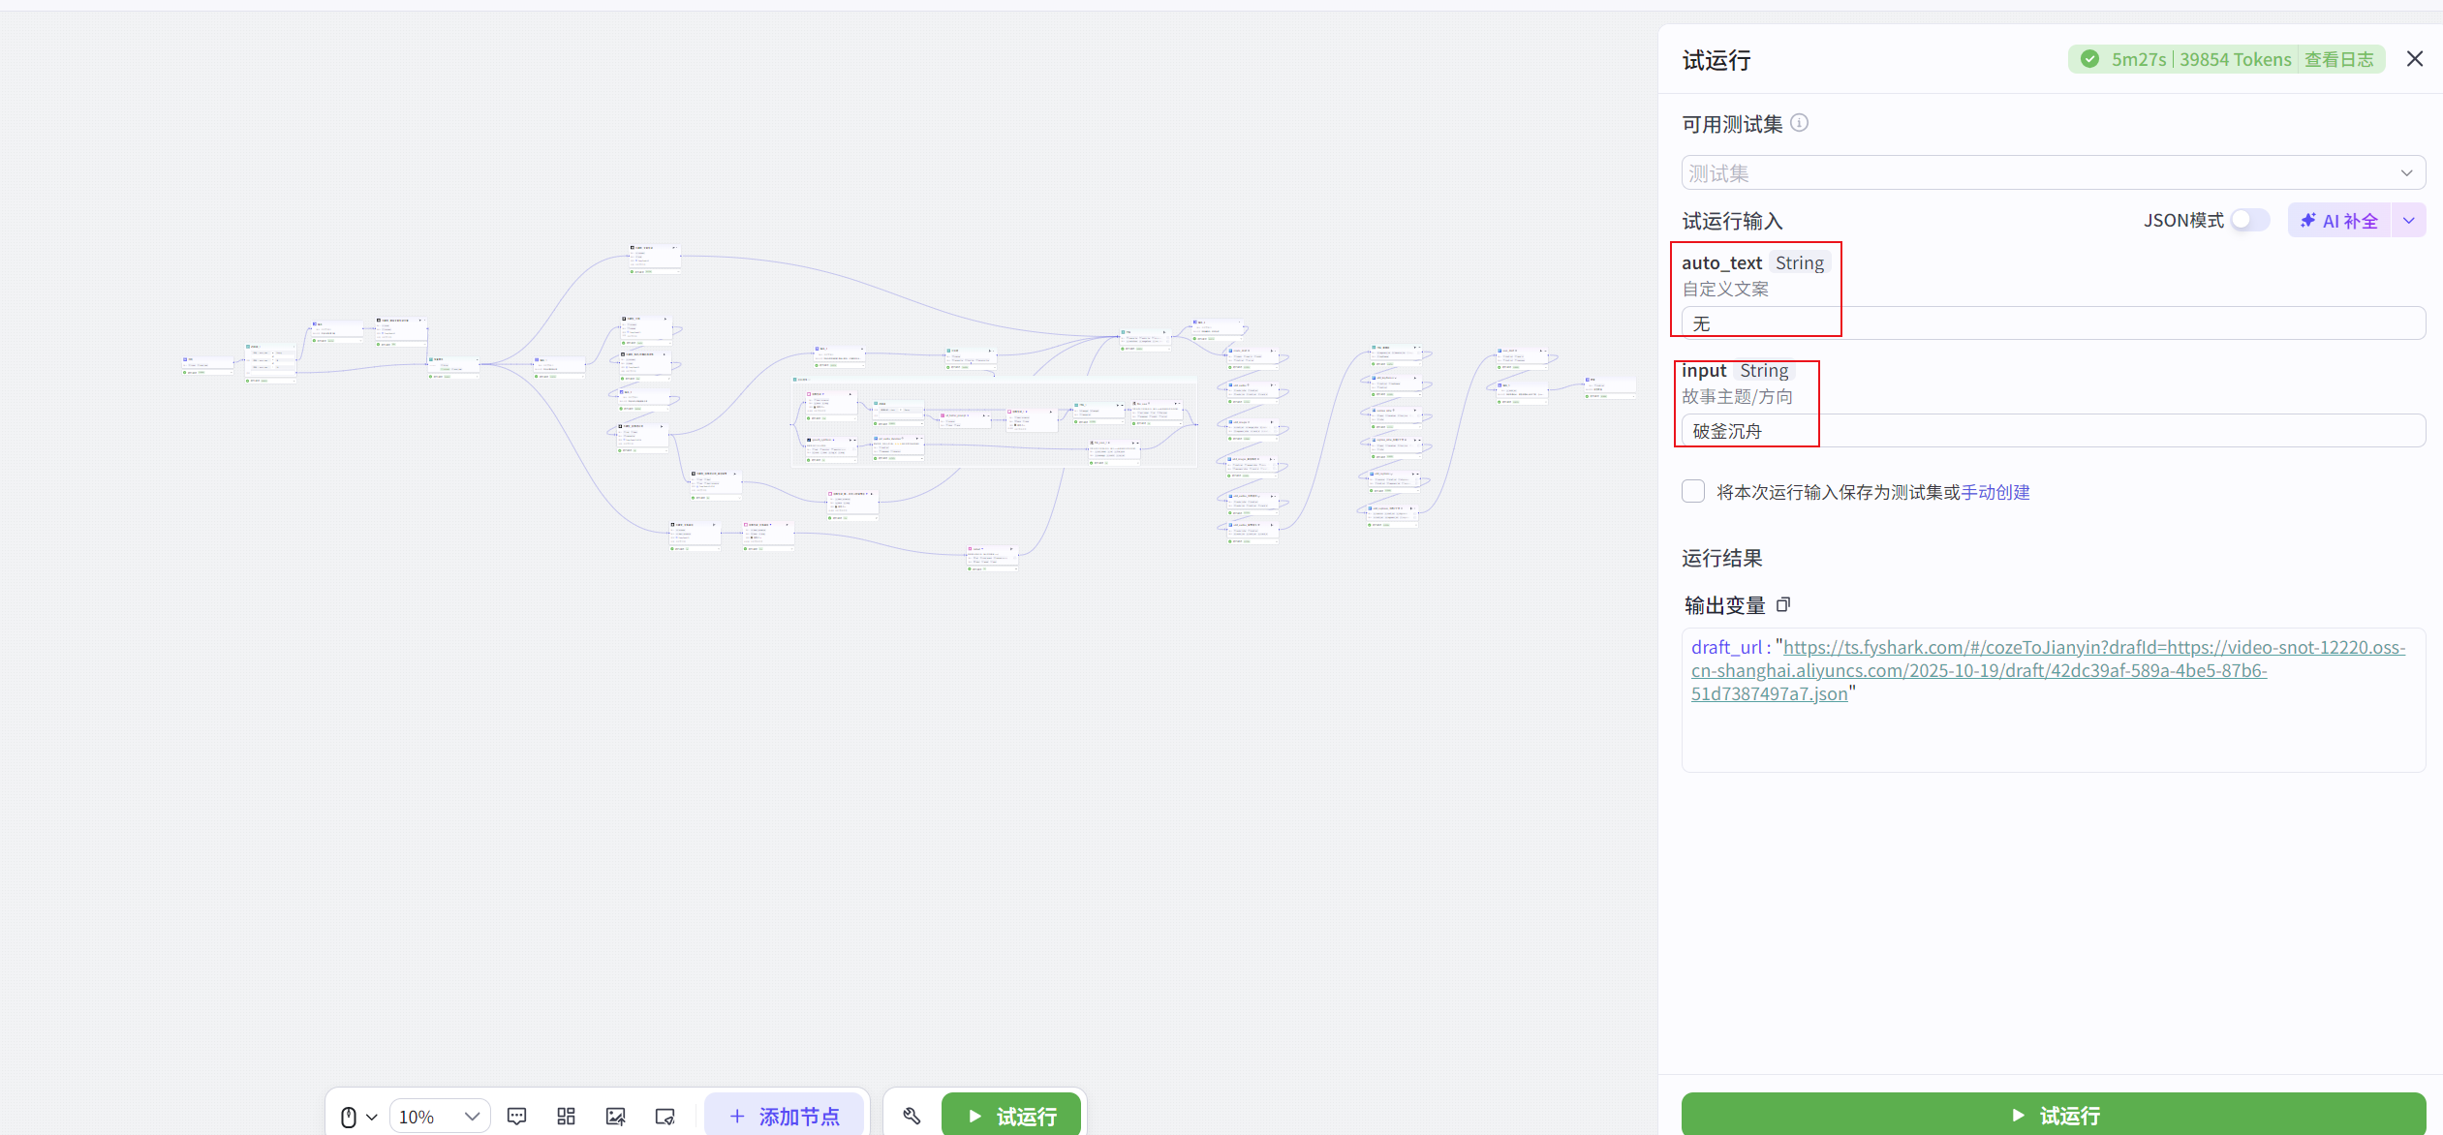Enable the JSON模式 toggle
The image size is (2443, 1135).
(2249, 220)
